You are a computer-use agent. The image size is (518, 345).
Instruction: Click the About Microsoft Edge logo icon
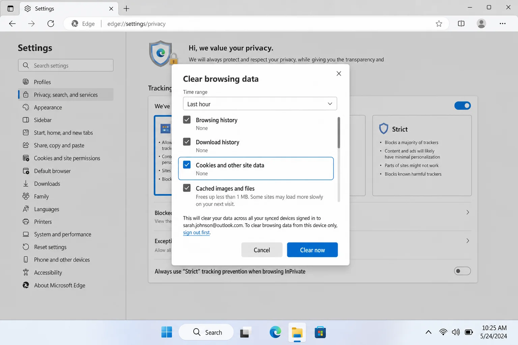click(26, 285)
